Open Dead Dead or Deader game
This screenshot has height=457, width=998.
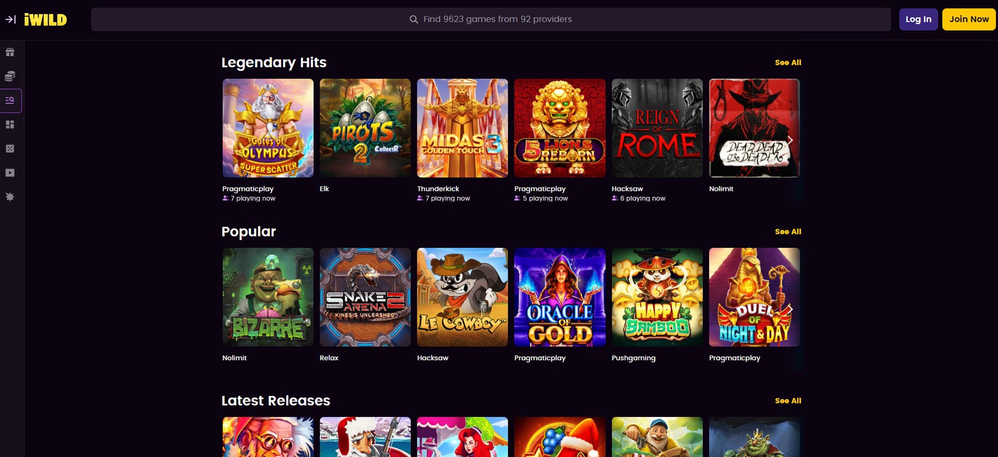tap(754, 128)
